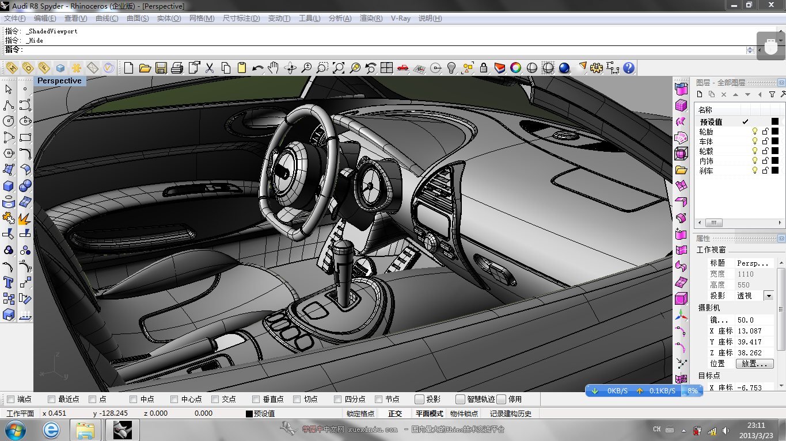
Task: Enable the 节点 osnap checkbox
Action: pyautogui.click(x=378, y=399)
